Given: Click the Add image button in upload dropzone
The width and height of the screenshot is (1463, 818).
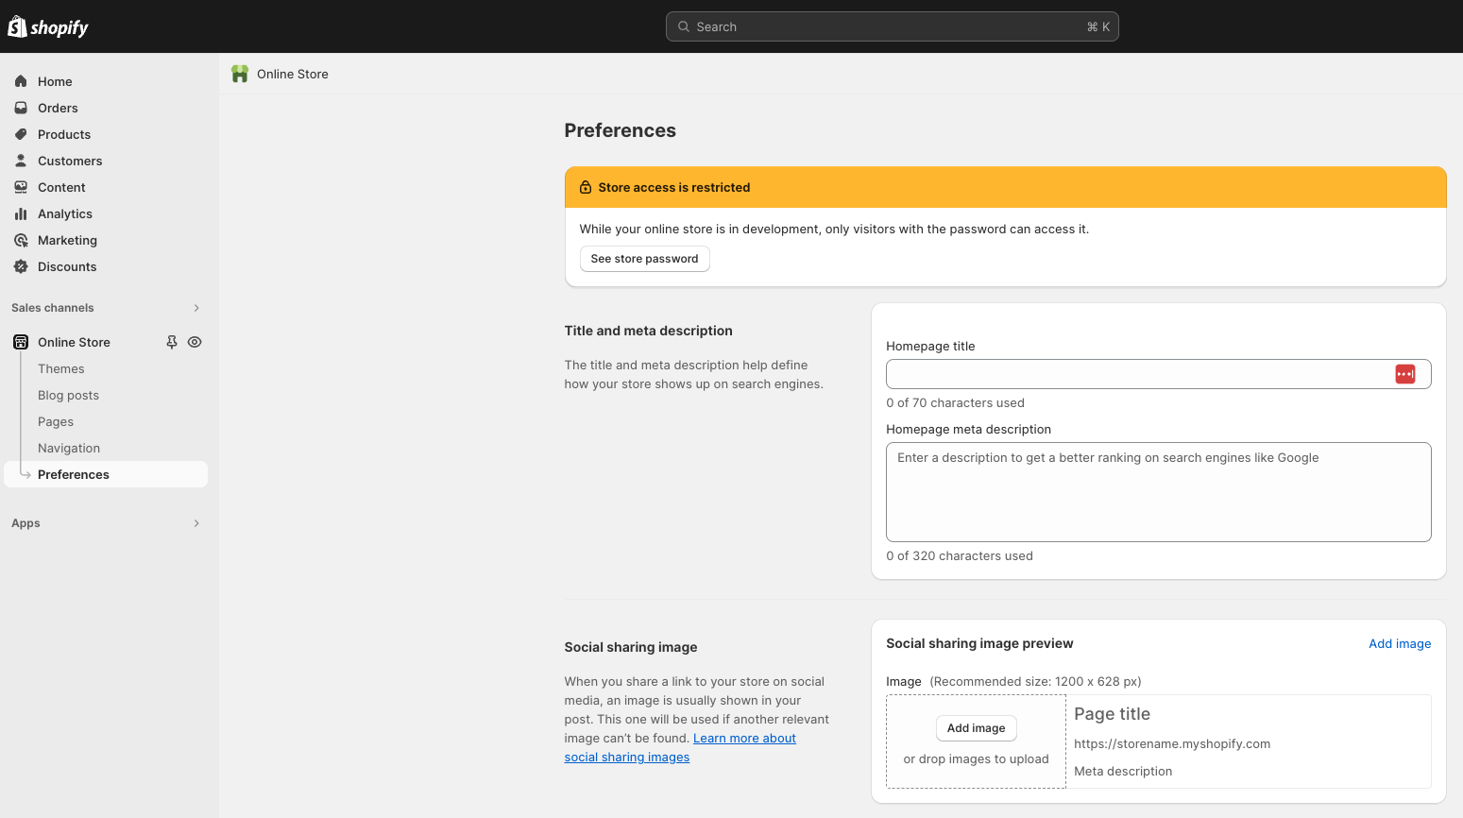Looking at the screenshot, I should tap(976, 728).
